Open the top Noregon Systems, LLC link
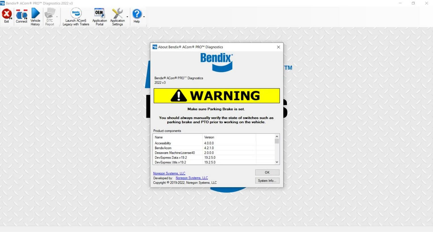Screen dimensions: 433x232 (x=169, y=173)
